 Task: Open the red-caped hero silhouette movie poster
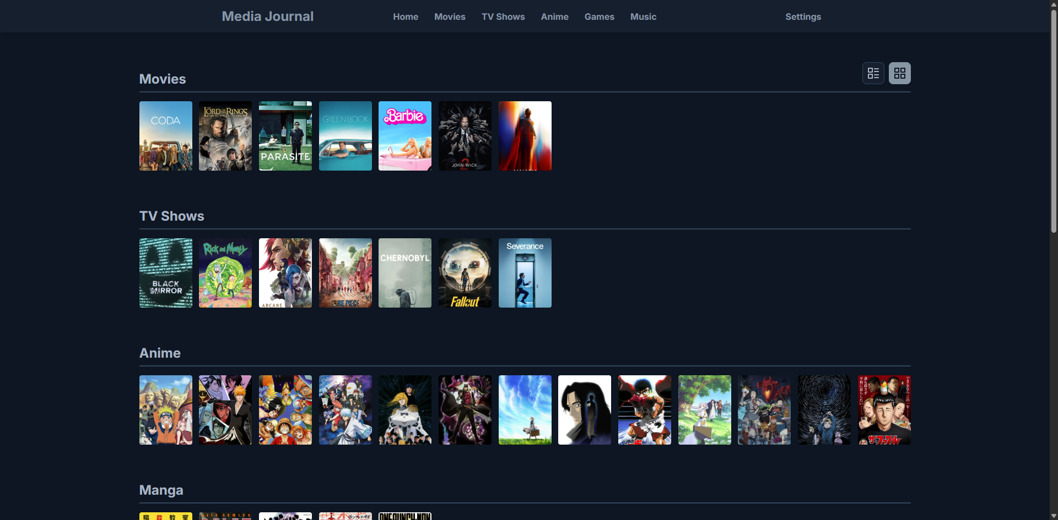(x=525, y=136)
